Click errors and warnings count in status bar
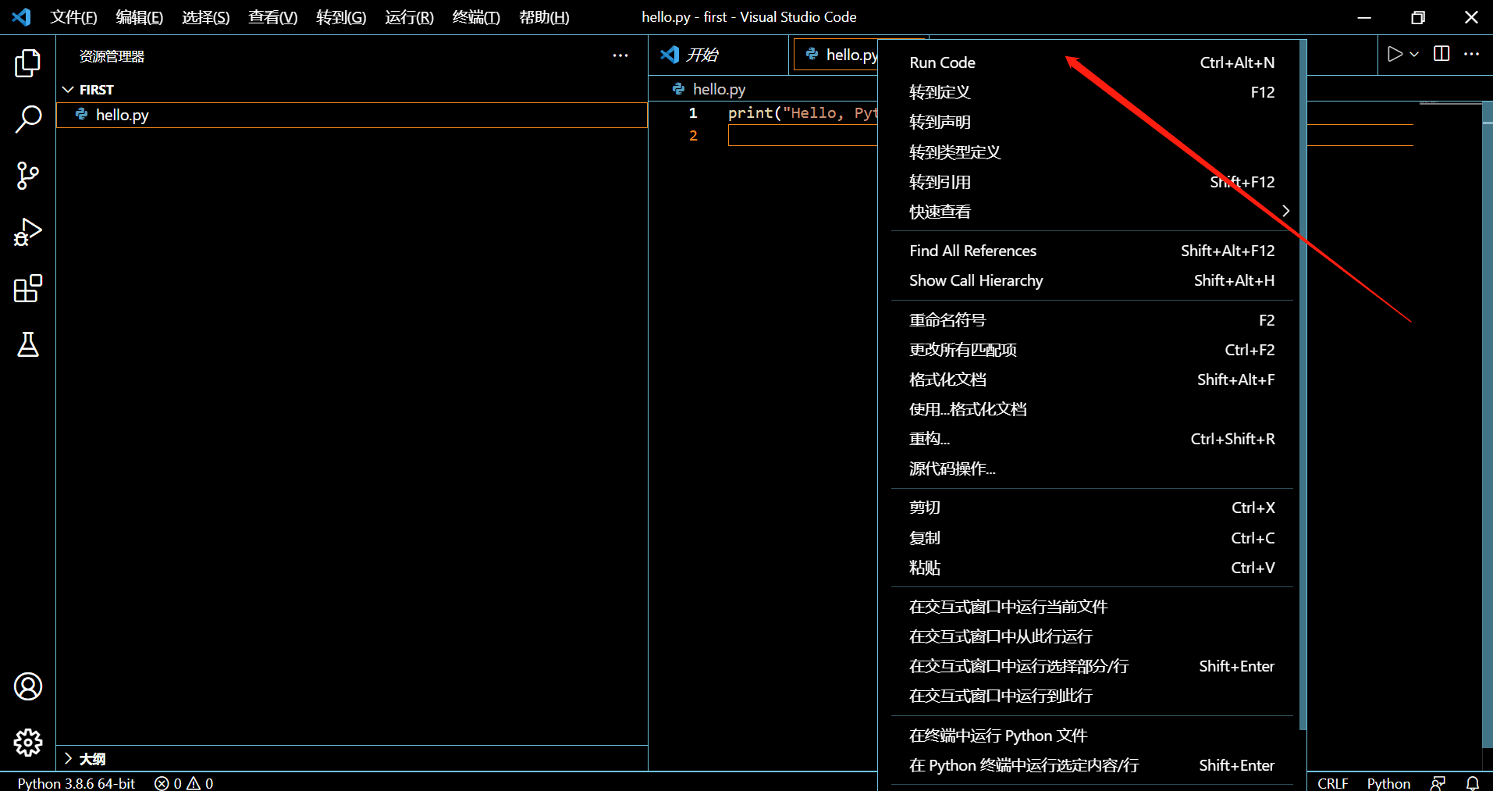 184,782
